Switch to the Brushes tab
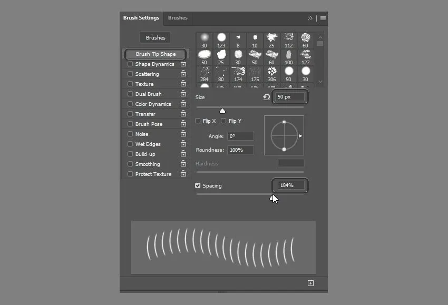 [x=178, y=18]
